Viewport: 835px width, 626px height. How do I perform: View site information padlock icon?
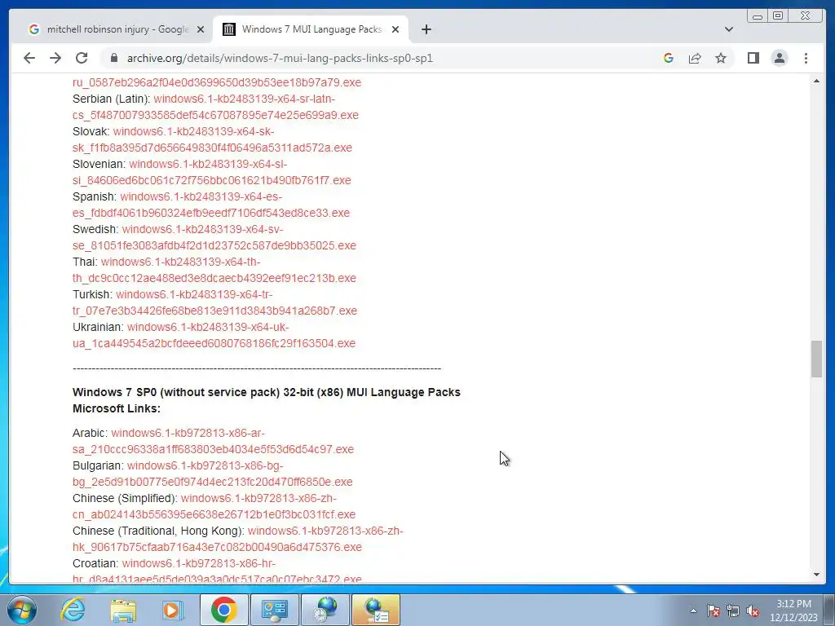click(113, 58)
